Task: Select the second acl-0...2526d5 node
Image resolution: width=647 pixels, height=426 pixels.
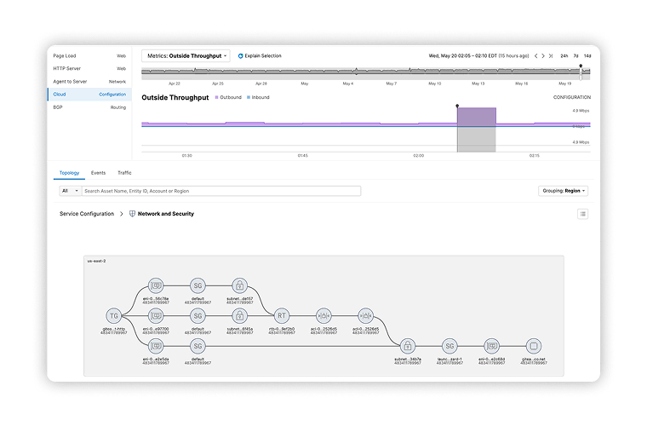Action: click(x=365, y=316)
